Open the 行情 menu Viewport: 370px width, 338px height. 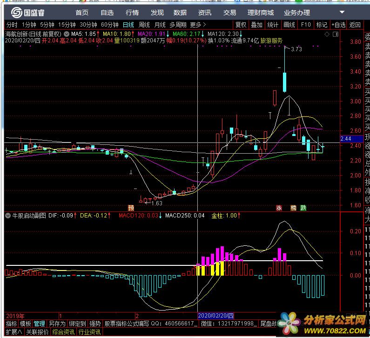tap(132, 13)
